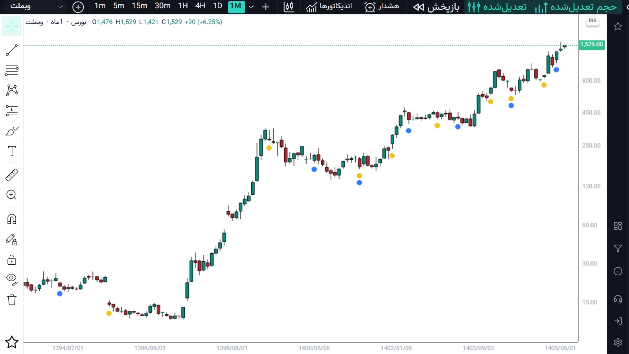Select the Text annotation tool

12,151
